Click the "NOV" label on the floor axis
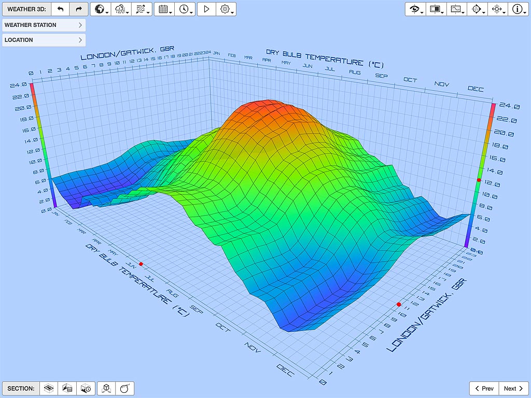Viewport: 531px width, 398px height. 253,347
